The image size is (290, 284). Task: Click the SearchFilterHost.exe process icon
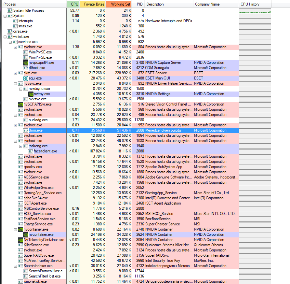(x=26, y=276)
